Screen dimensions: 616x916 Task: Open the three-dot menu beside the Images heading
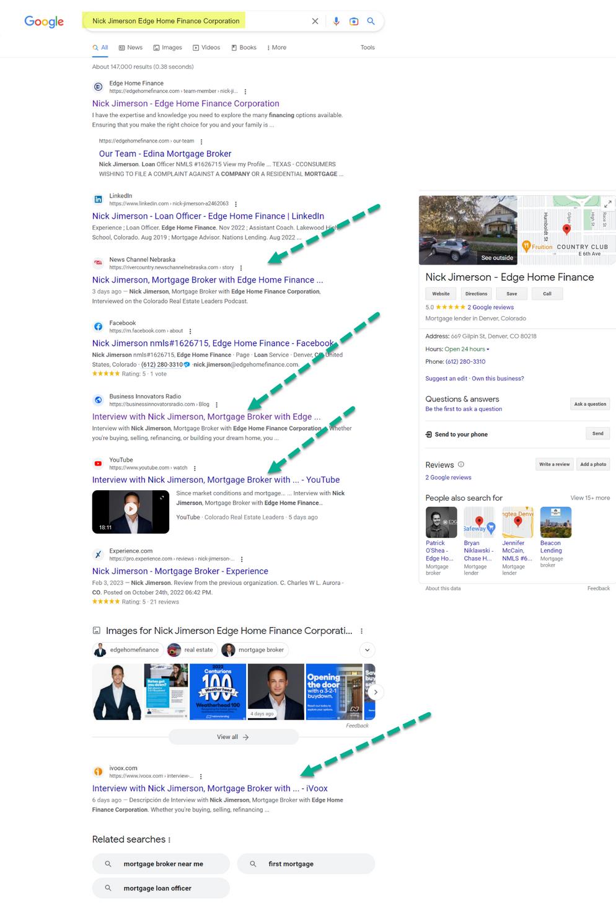point(361,631)
